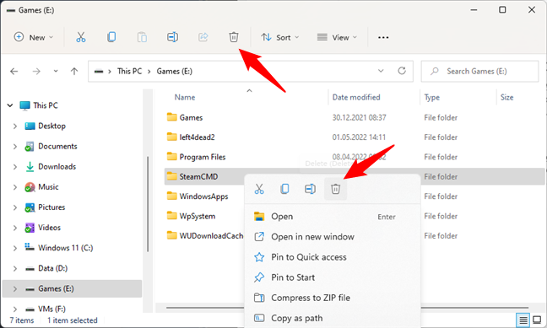This screenshot has width=547, height=328.
Task: Click the Rename icon in the toolbar
Action: coord(173,37)
